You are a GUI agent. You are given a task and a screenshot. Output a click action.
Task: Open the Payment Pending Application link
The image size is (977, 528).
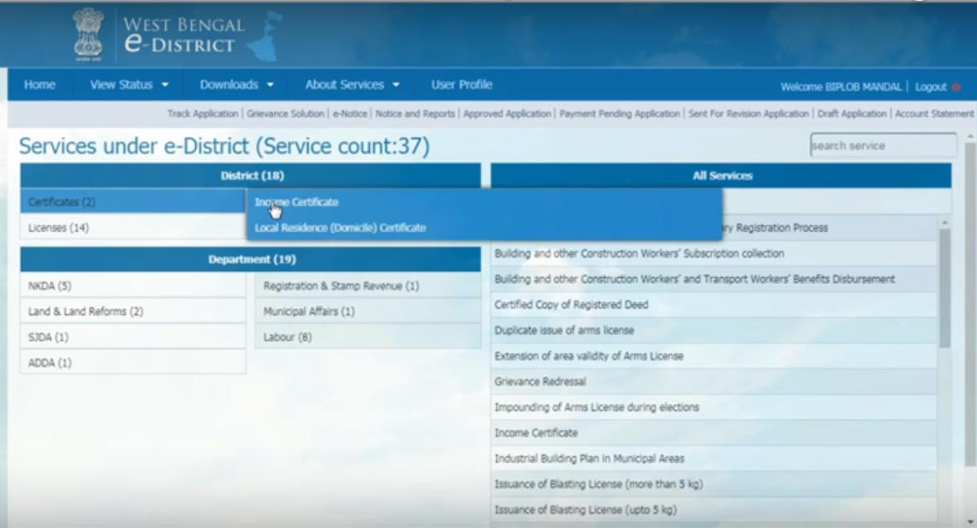click(x=620, y=113)
